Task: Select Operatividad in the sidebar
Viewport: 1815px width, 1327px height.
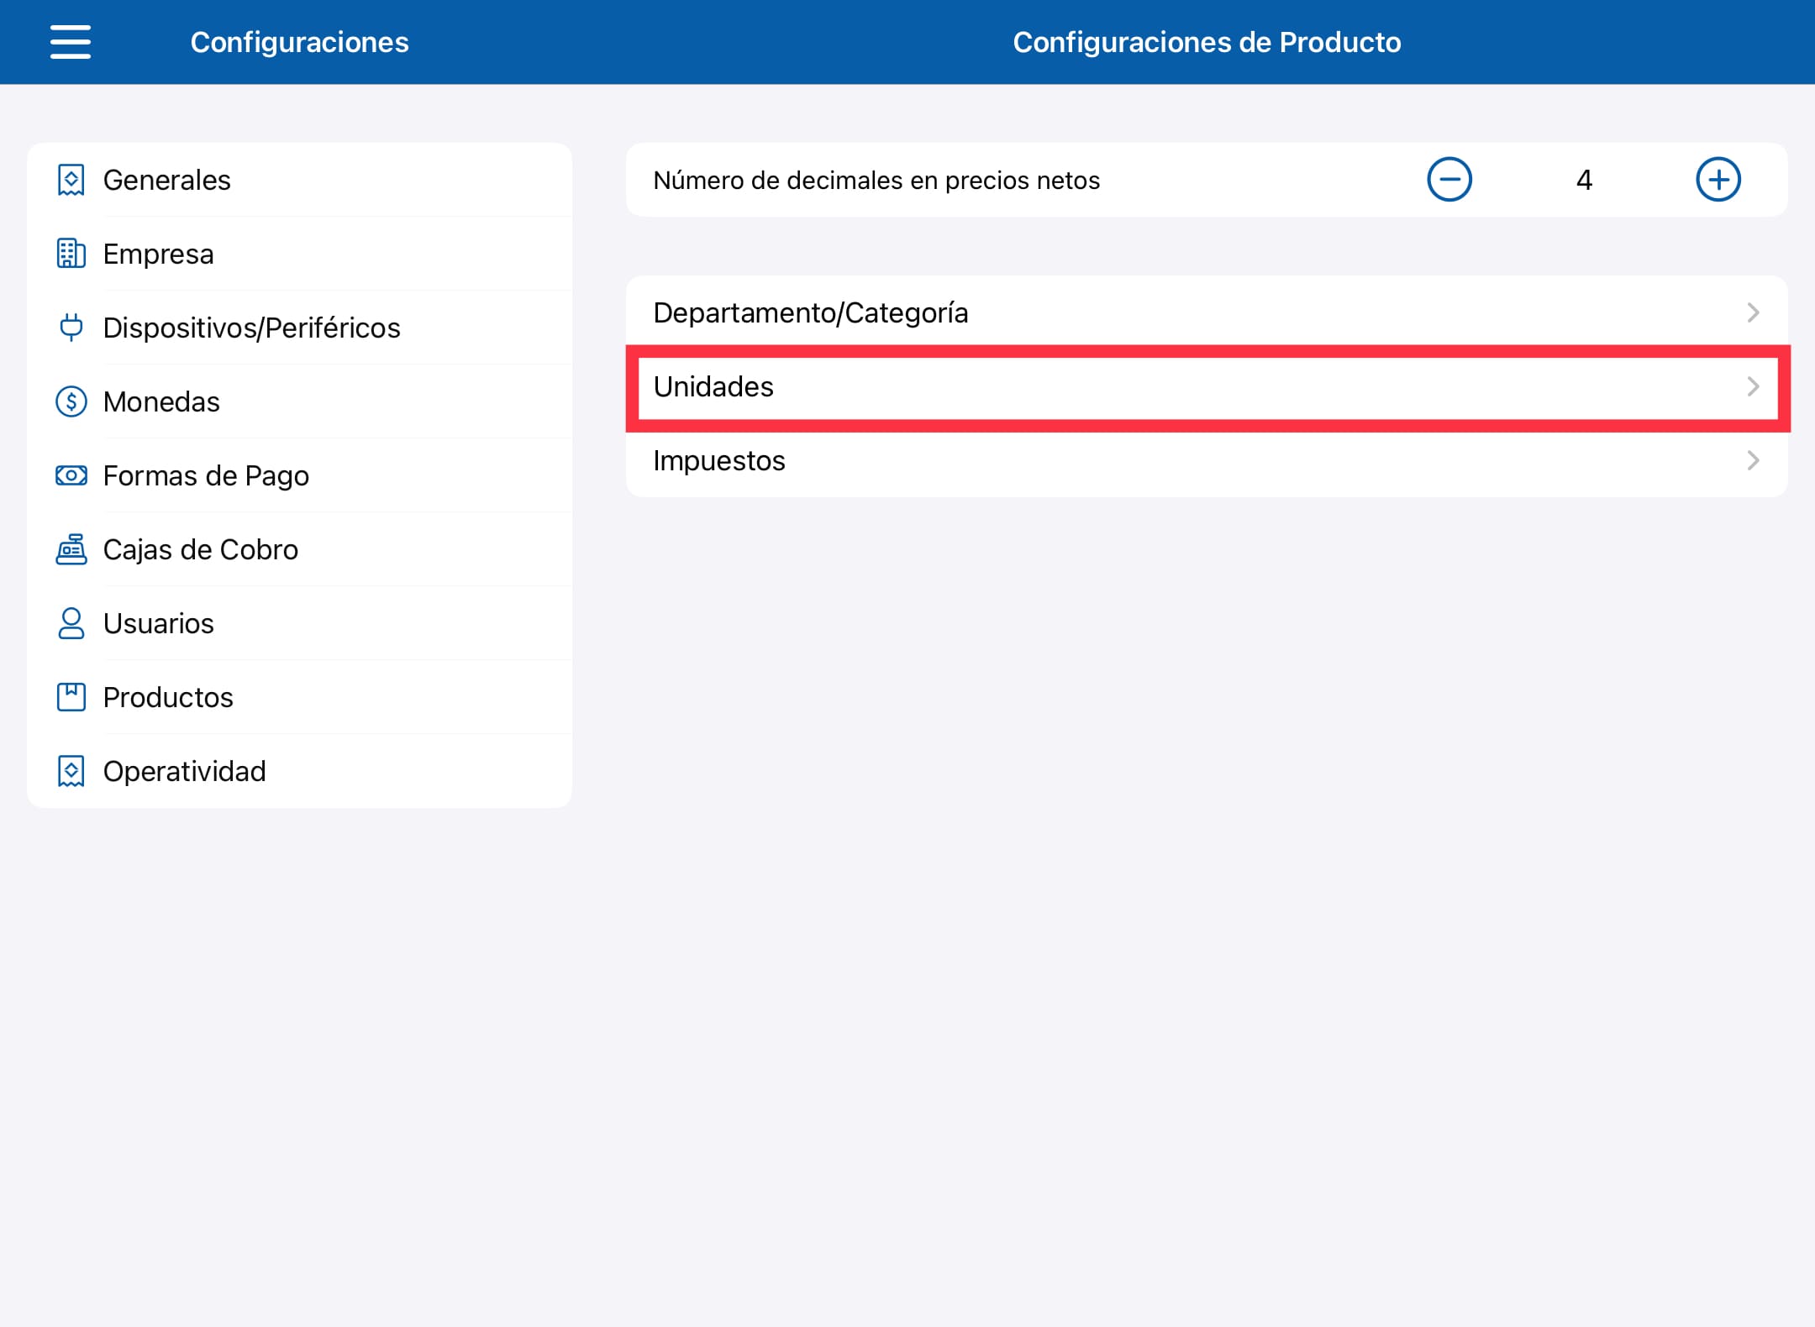Action: click(x=299, y=771)
